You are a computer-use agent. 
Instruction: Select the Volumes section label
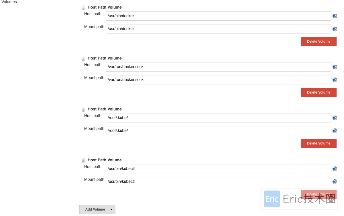tap(9, 2)
